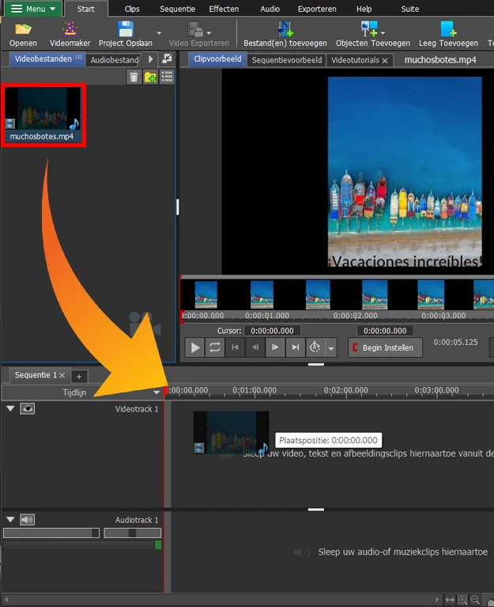Click timeline scroll left arrow
The width and height of the screenshot is (494, 607).
(x=6, y=599)
